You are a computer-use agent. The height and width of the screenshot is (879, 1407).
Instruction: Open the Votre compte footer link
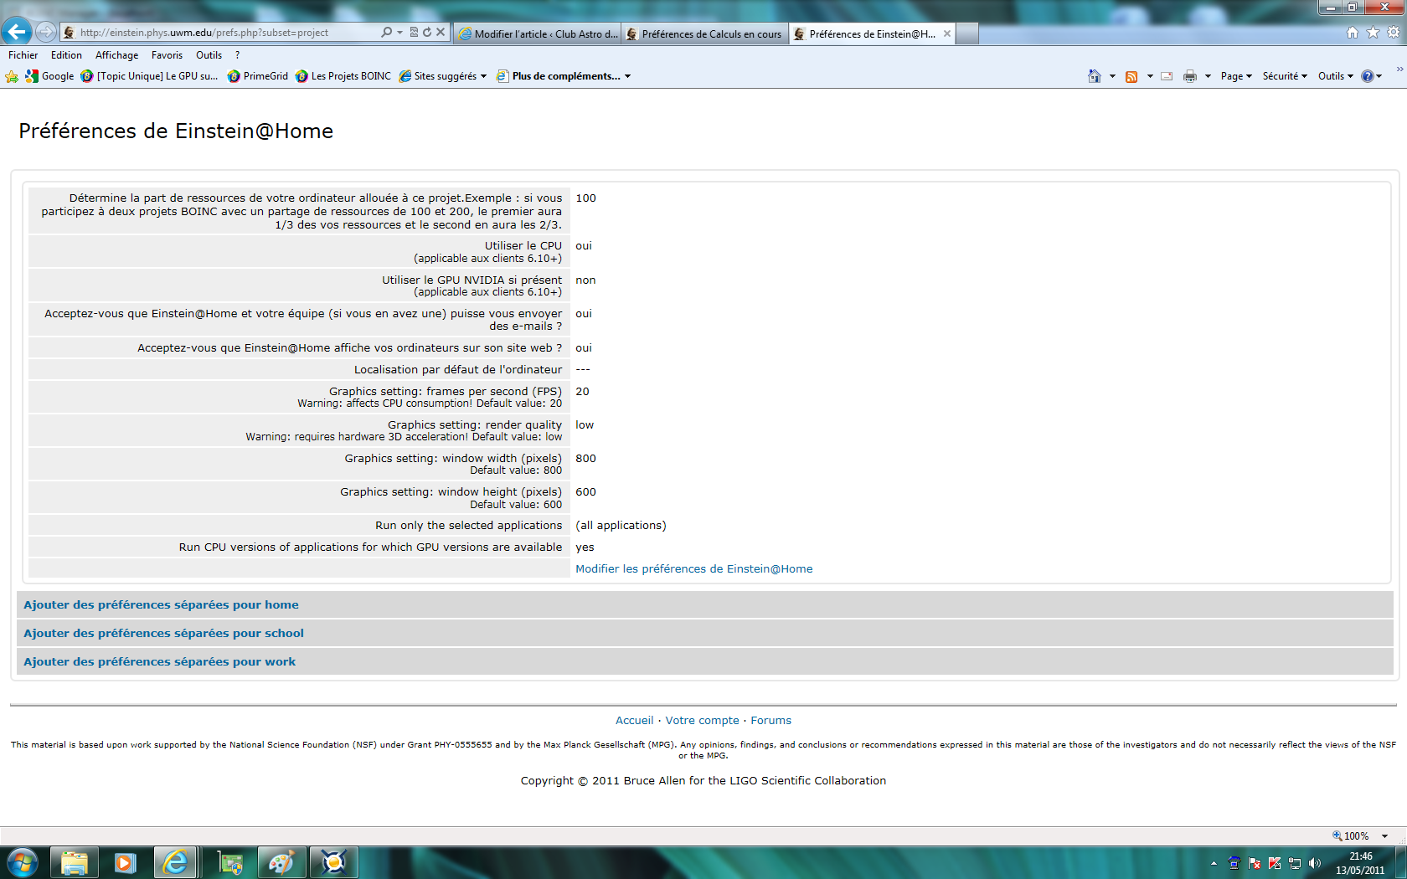702,721
